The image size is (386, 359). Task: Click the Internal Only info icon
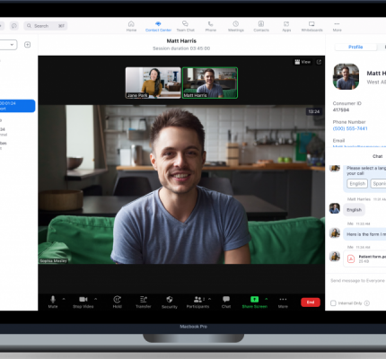click(367, 303)
